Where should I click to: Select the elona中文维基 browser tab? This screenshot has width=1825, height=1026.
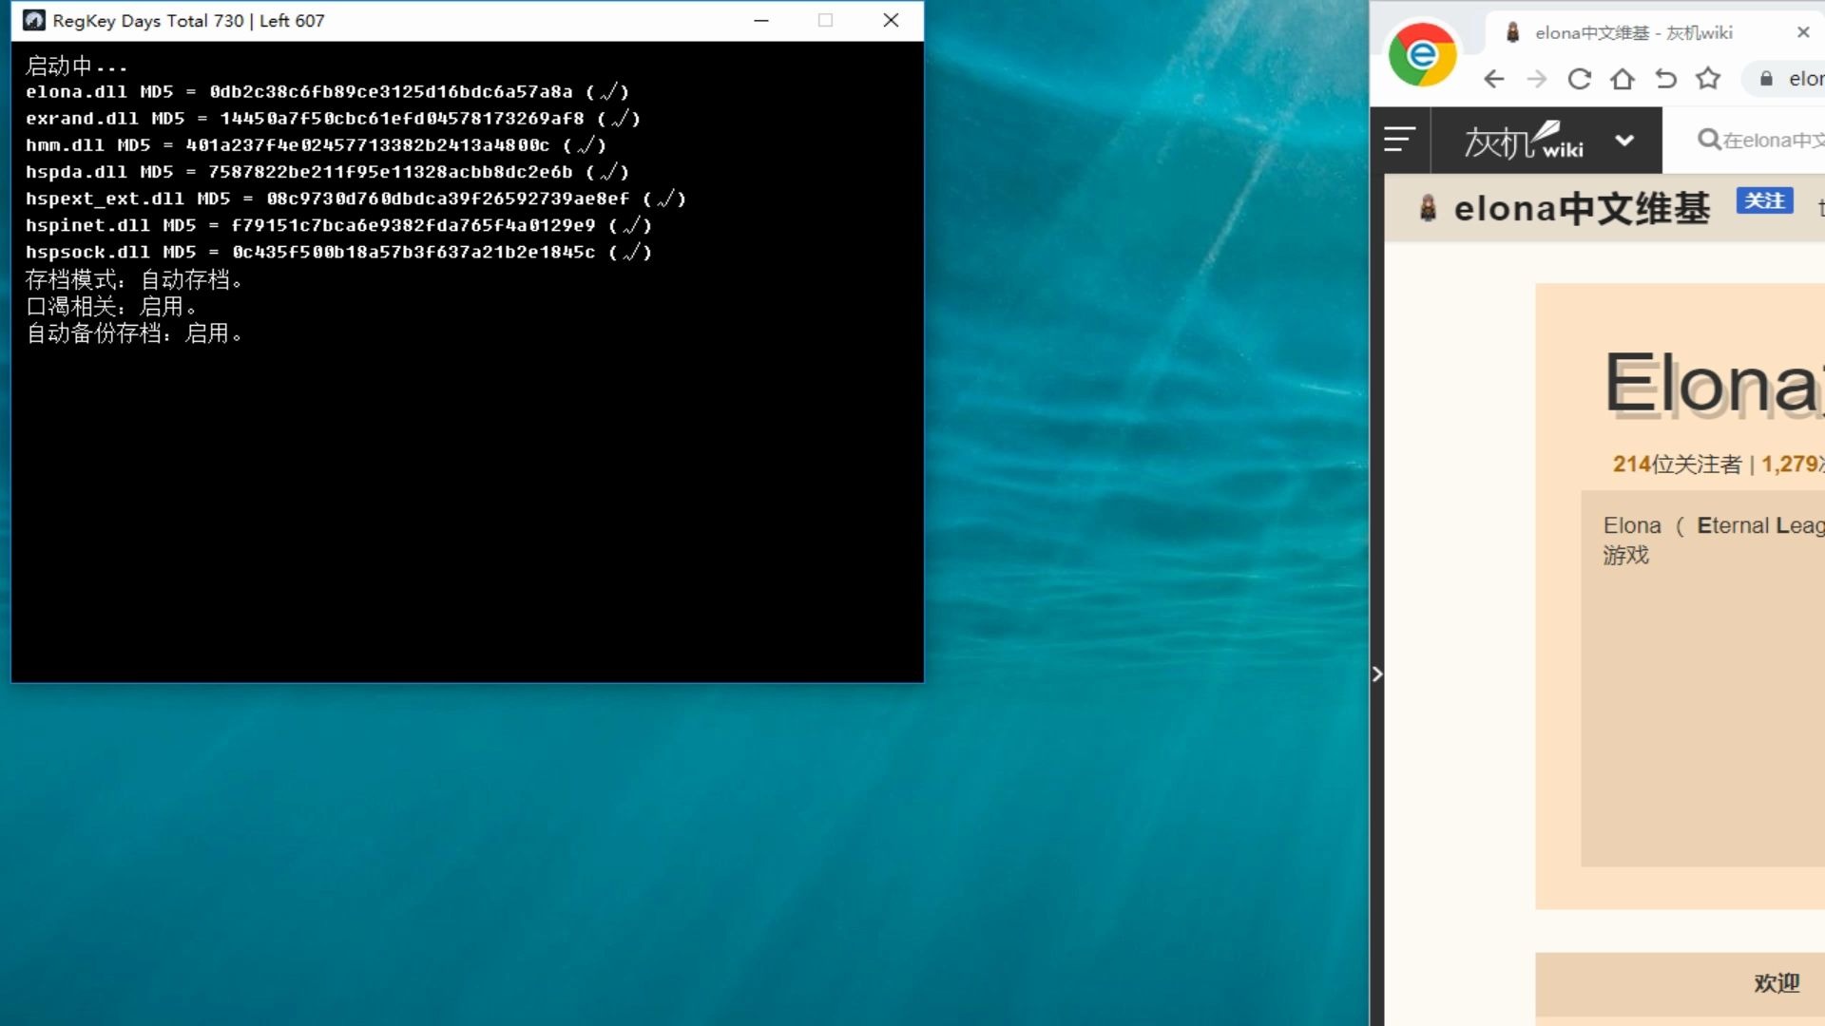1633,32
